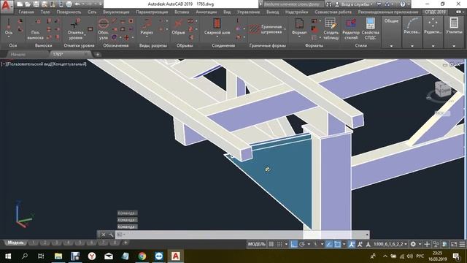Click the Open file icon in quick access toolbar
Screen dimensions: 467x263
[28, 4]
